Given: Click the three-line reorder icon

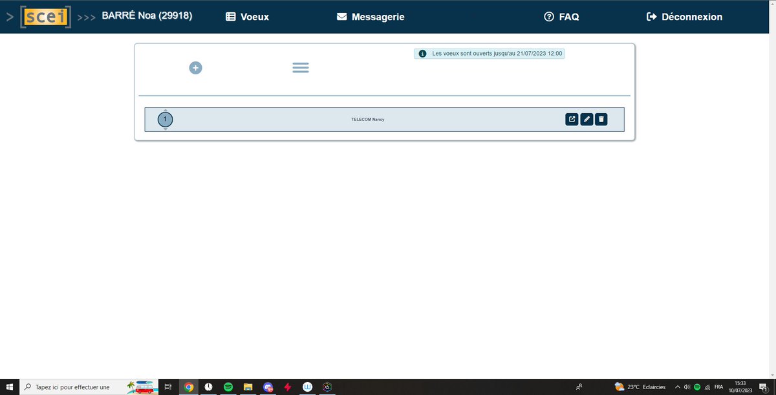Looking at the screenshot, I should coord(301,67).
